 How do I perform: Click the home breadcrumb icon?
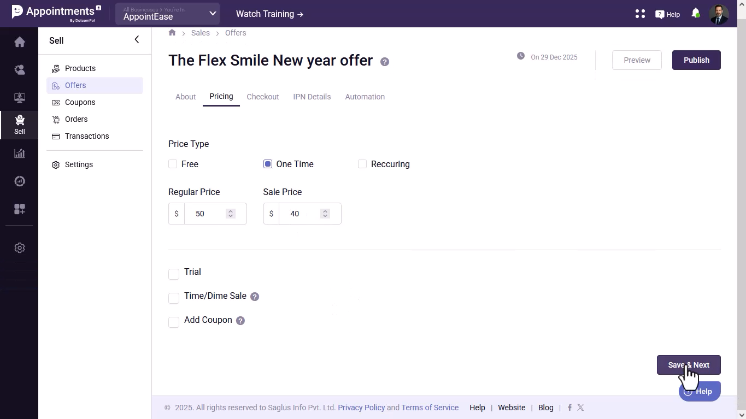click(x=172, y=33)
